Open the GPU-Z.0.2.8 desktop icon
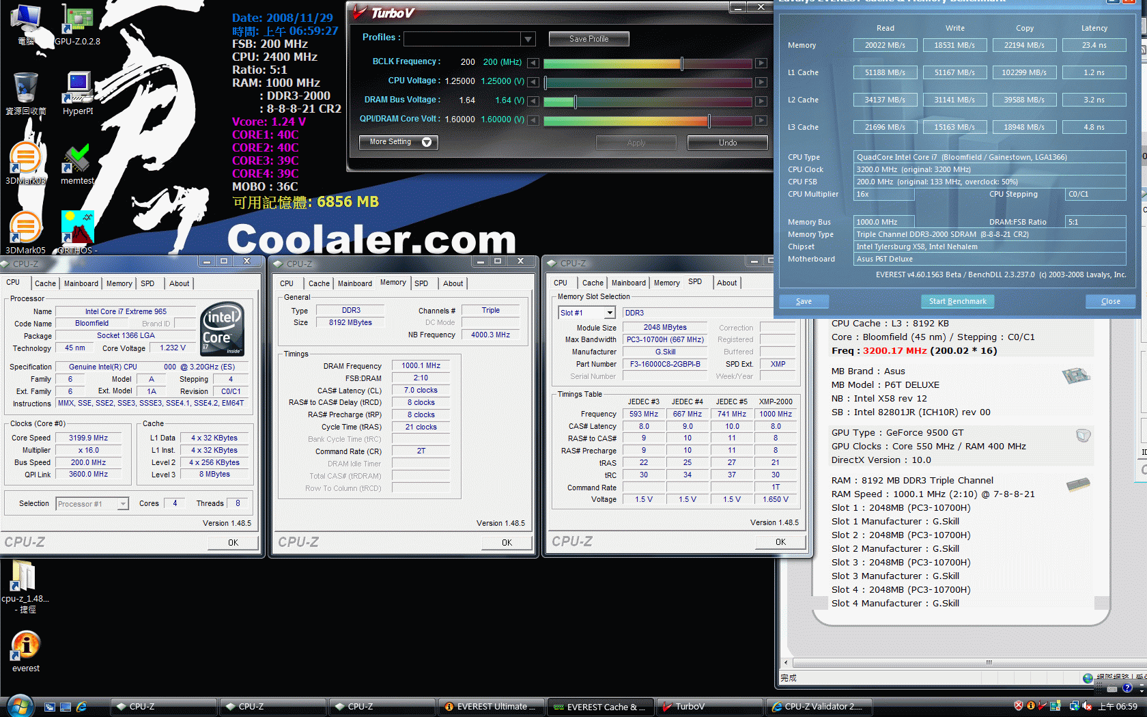 click(x=78, y=24)
